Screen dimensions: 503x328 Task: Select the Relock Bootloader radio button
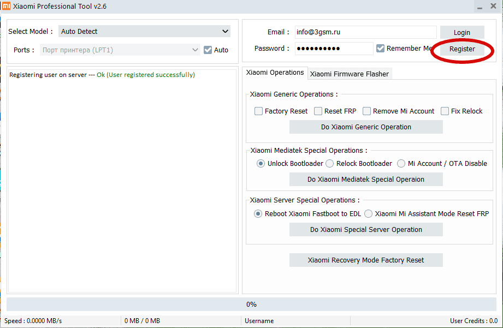click(x=329, y=164)
